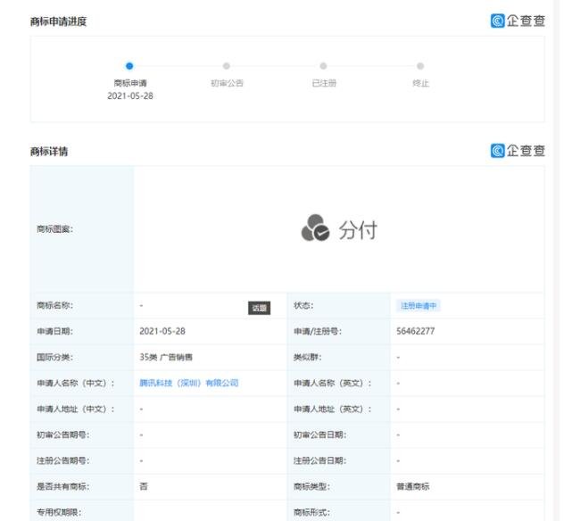
Task: Click the blue 商标申请 progress step dot
Action: [129, 66]
